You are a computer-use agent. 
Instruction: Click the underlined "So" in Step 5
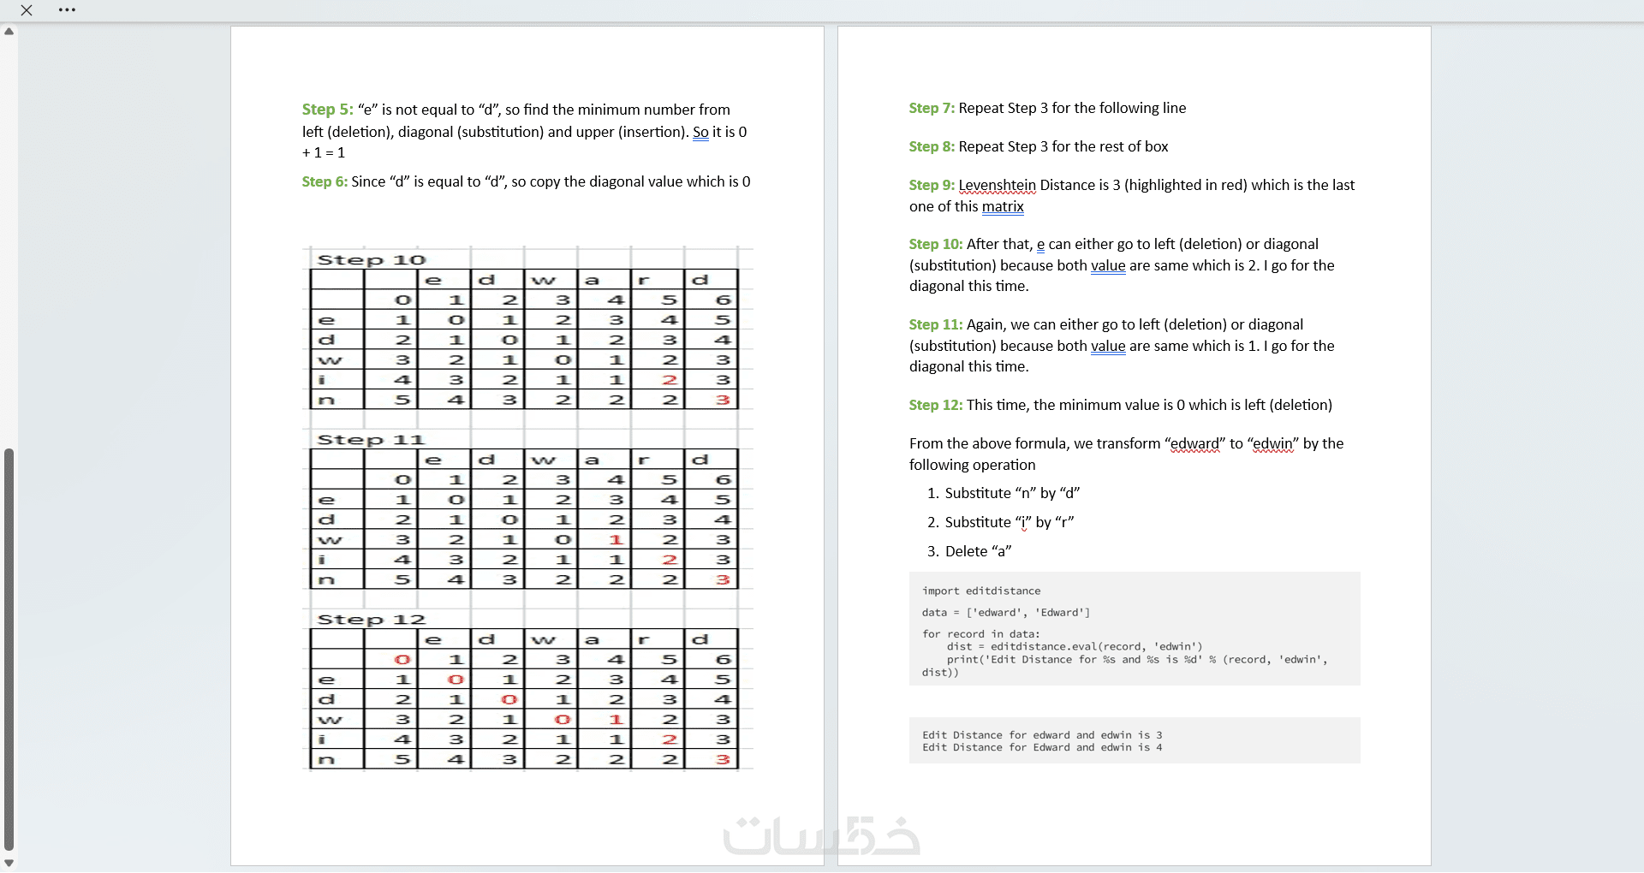click(x=700, y=132)
